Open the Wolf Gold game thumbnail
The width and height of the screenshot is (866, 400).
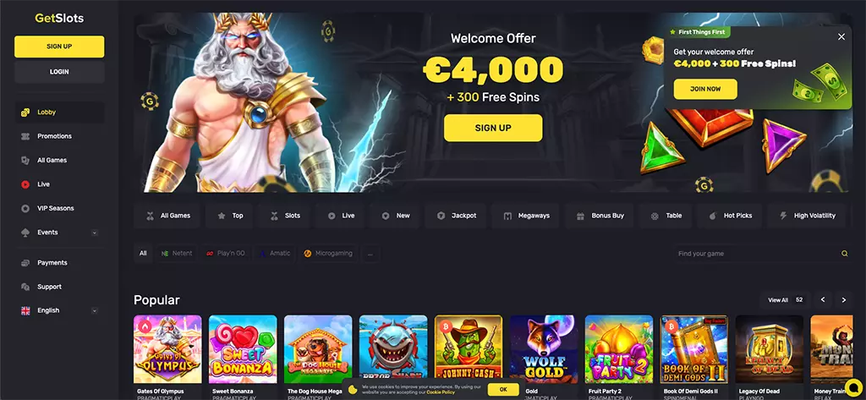(544, 349)
